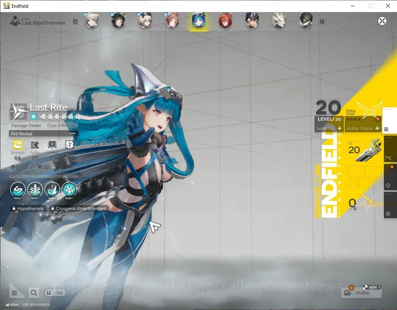
Task: Click the first empty equipment slot
Action: [x=356, y=171]
